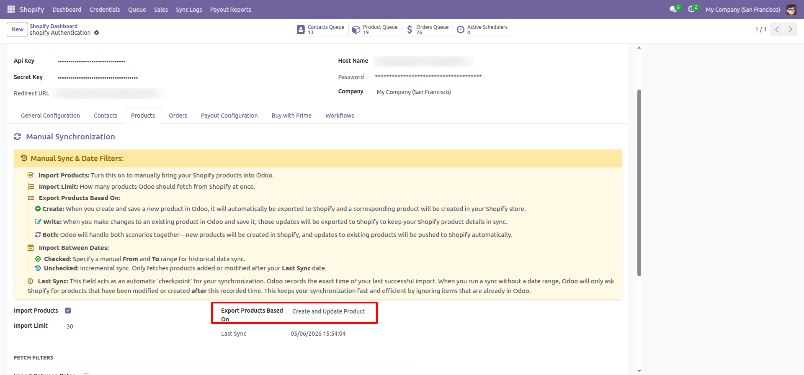This screenshot has width=804, height=375.
Task: Open the Dashboard menu
Action: tap(67, 9)
